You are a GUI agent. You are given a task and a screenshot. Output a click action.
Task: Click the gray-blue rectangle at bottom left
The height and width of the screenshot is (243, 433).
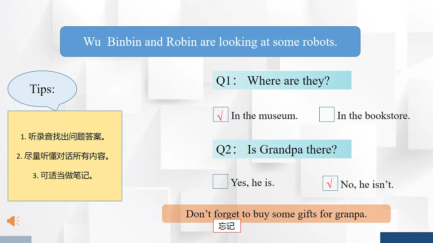click(x=16, y=239)
